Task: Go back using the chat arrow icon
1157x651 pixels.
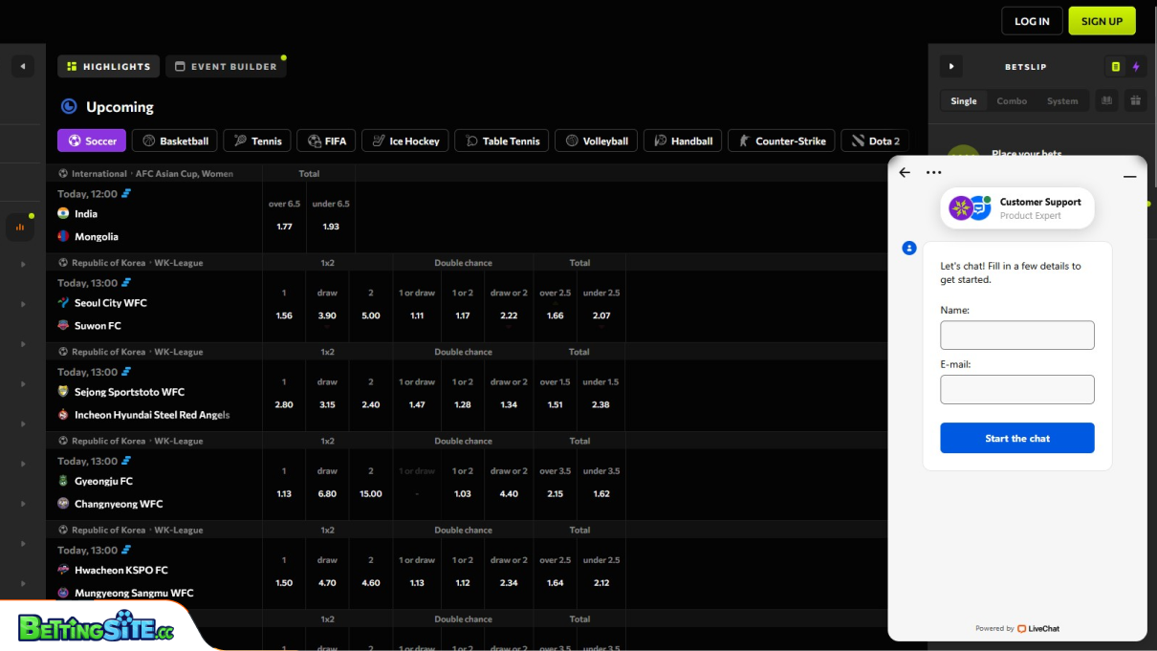Action: [905, 173]
